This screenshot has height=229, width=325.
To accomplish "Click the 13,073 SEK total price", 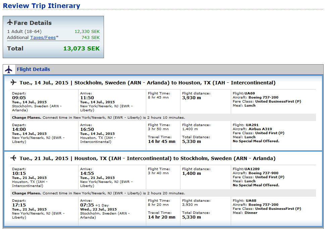I will click(82, 48).
